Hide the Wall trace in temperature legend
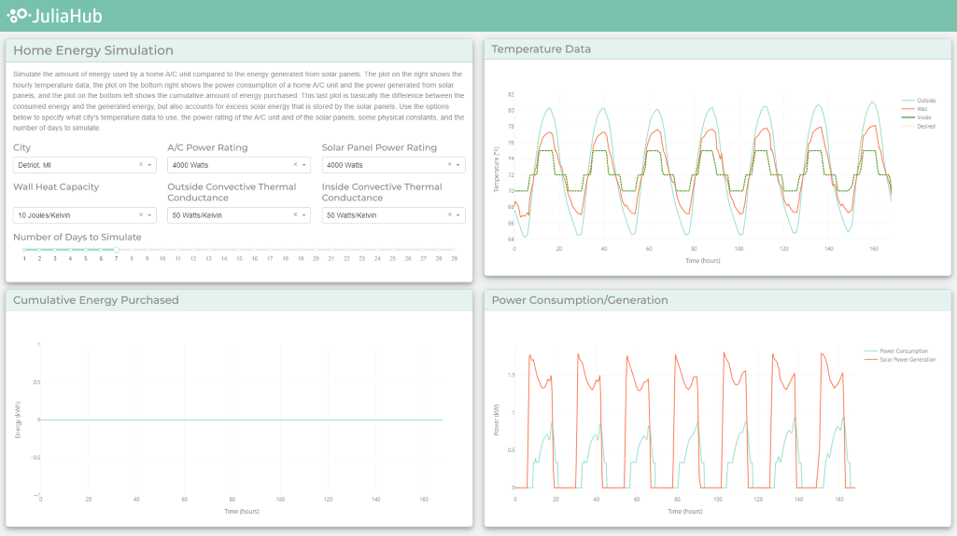The image size is (957, 536). (x=922, y=108)
